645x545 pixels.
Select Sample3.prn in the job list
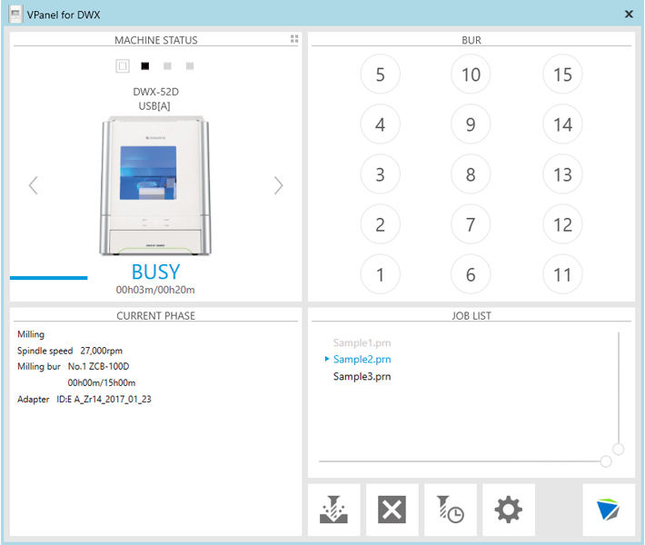[362, 376]
